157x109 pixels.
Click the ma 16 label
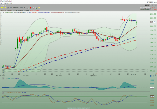pos(17,78)
